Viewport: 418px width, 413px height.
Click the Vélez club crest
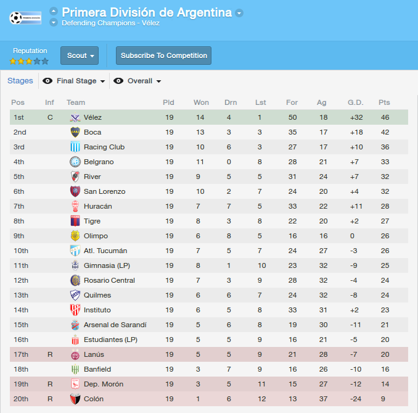75,117
